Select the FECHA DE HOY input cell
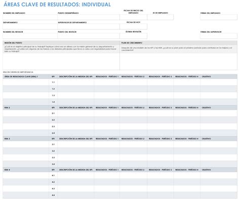Viewport: 240px width, 200px height. [133, 27]
